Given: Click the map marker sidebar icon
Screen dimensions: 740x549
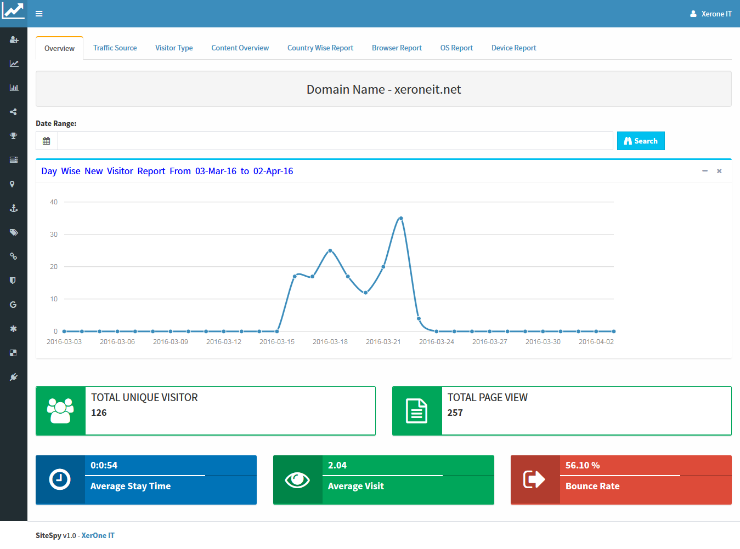Looking at the screenshot, I should tap(12, 184).
